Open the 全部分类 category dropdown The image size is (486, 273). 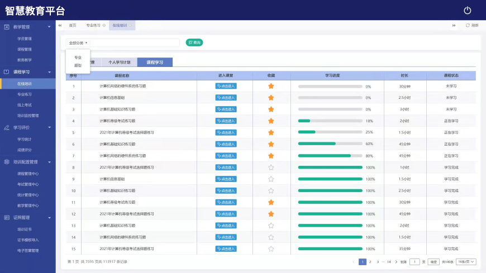click(x=78, y=43)
